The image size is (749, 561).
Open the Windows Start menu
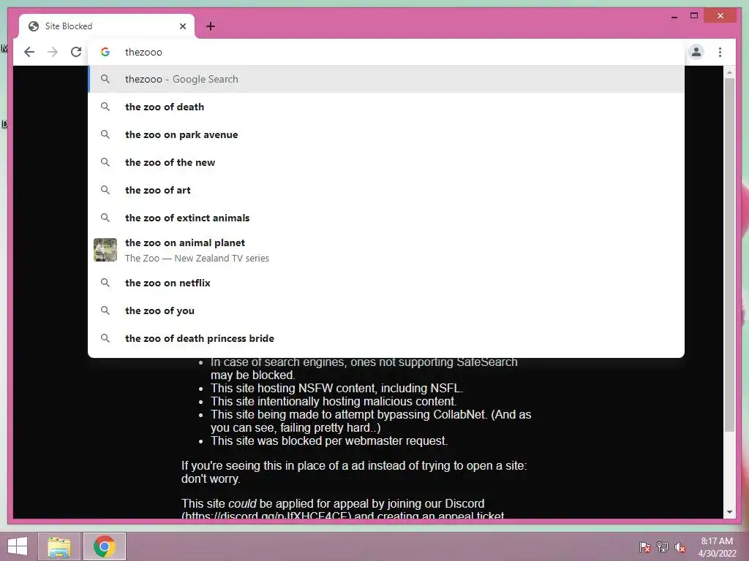pos(18,546)
